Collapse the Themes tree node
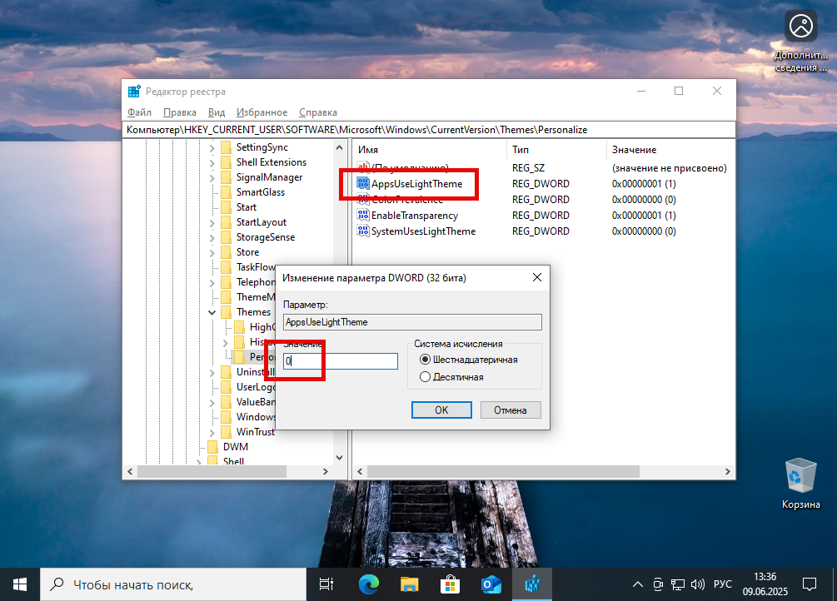 point(212,311)
